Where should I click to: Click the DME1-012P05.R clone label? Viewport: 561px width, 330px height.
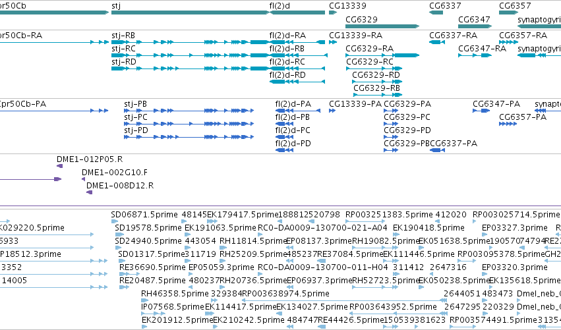[90, 159]
